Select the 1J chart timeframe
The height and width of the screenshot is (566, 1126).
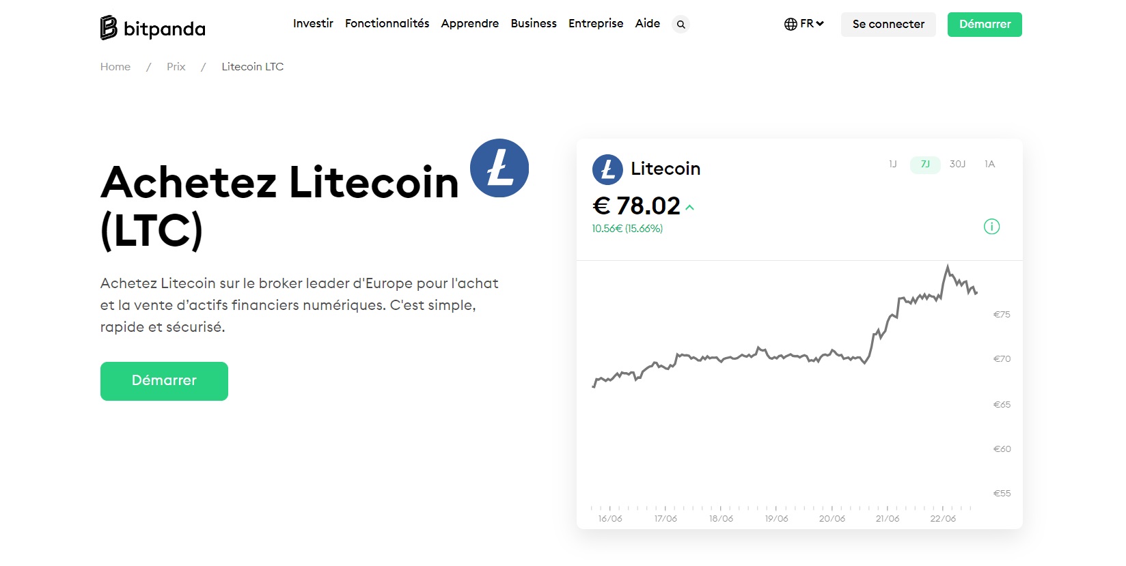pos(892,165)
